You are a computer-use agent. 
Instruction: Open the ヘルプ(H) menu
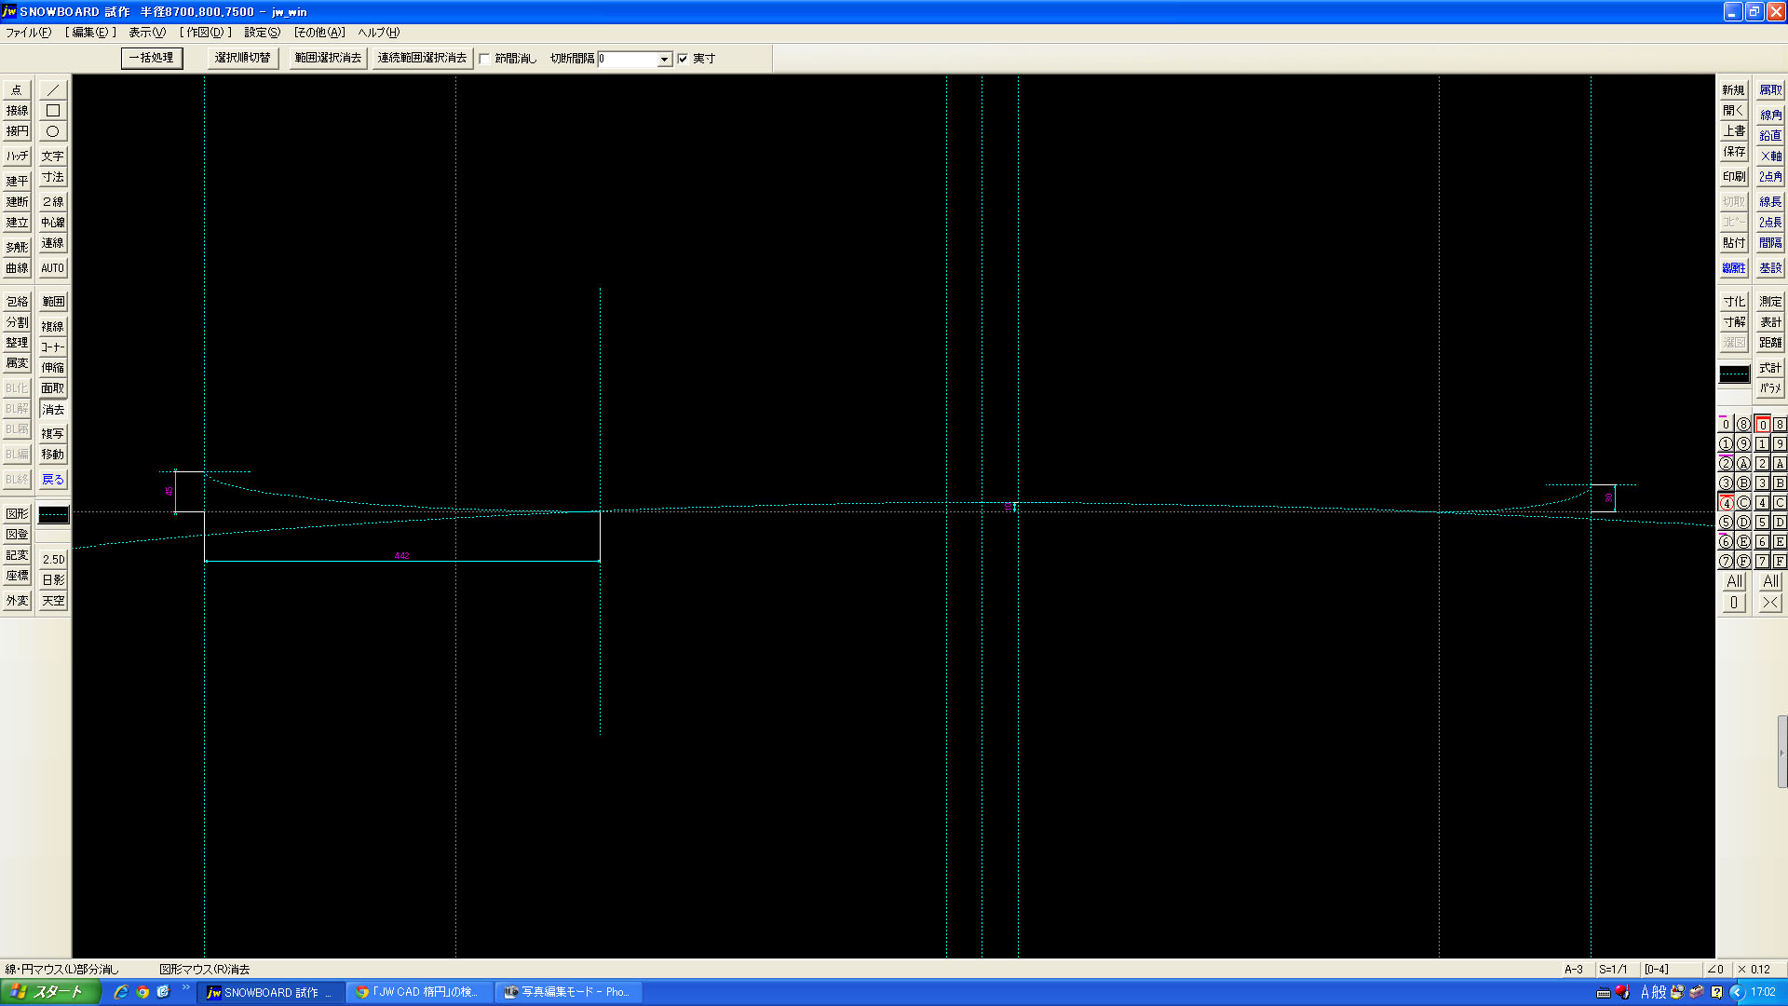(x=379, y=33)
